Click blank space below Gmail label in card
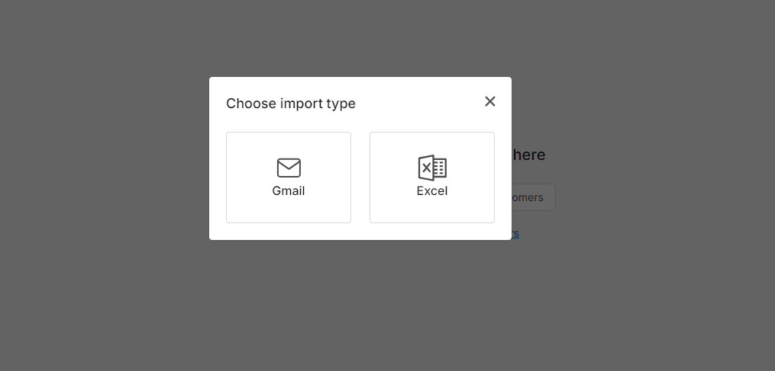This screenshot has height=371, width=775. coord(289,210)
